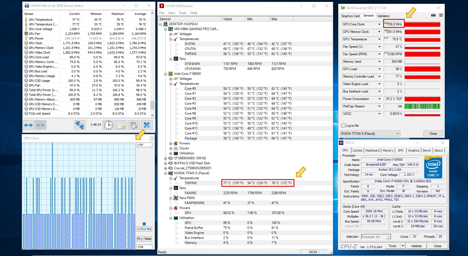The image size is (468, 256).
Task: Click Value column header in HWMonitor
Action: coord(233,19)
